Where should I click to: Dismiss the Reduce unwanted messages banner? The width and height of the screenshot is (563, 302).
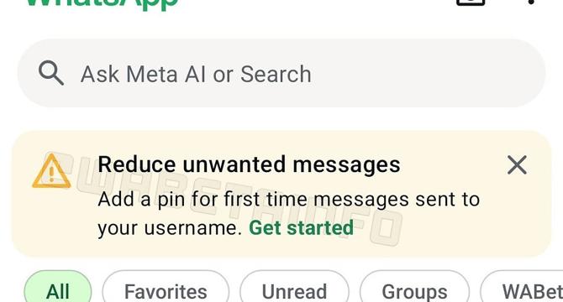coord(517,164)
